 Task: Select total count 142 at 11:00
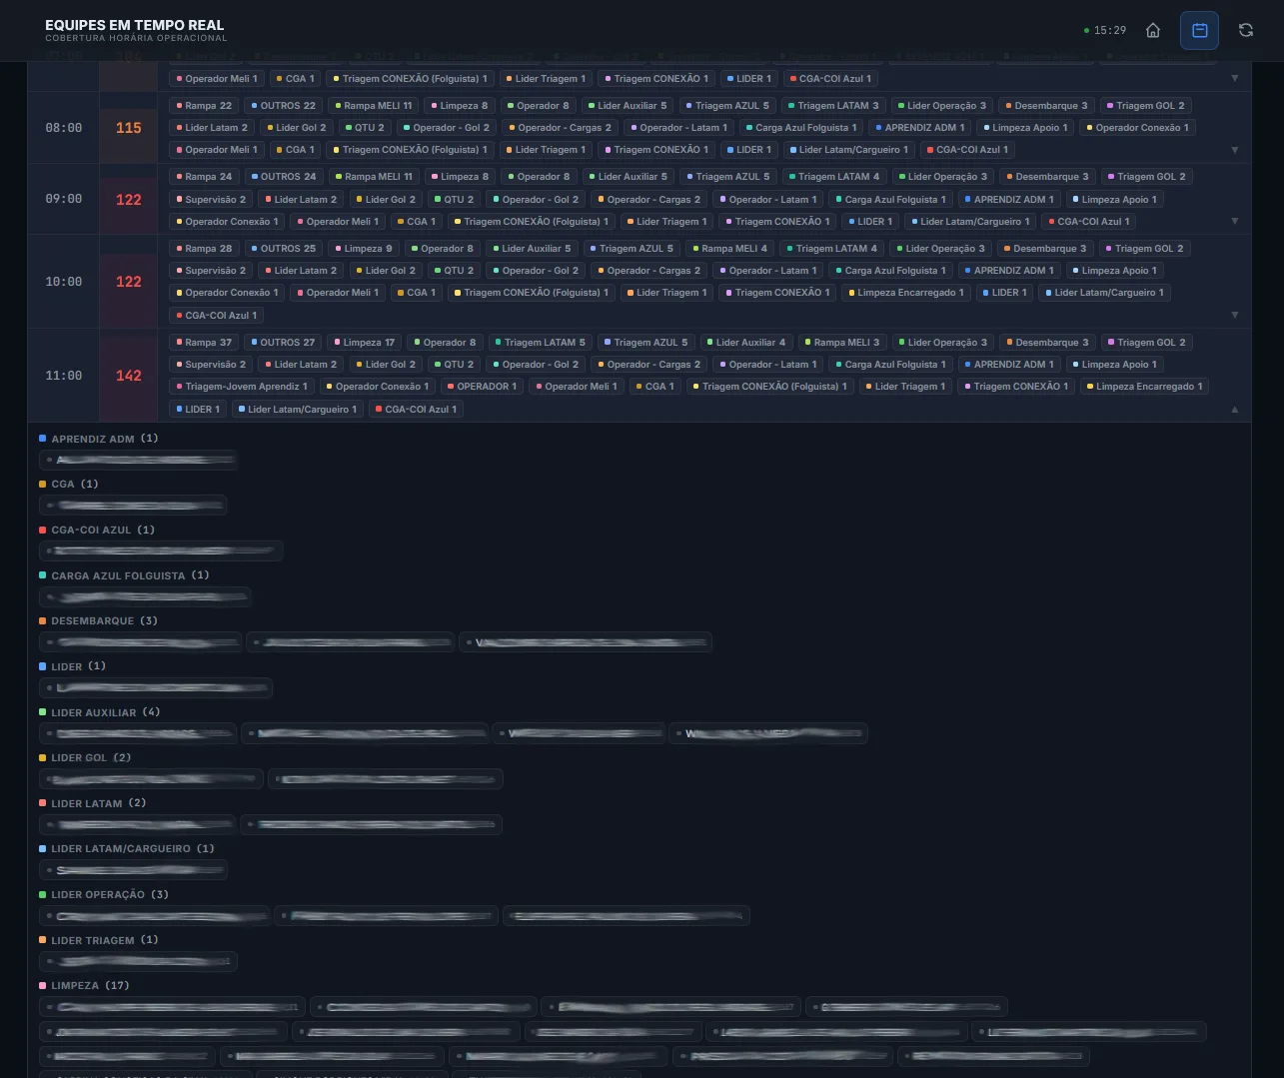[129, 376]
